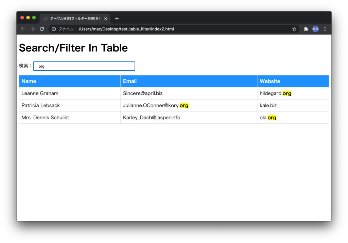Click the Karley_Dach@jasper.info email cell

pyautogui.click(x=189, y=117)
